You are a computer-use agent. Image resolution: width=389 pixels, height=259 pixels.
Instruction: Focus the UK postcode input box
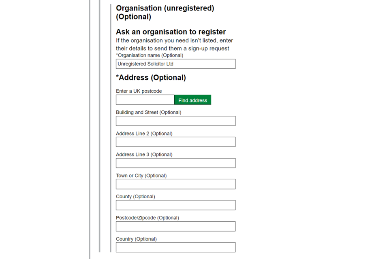tap(145, 100)
